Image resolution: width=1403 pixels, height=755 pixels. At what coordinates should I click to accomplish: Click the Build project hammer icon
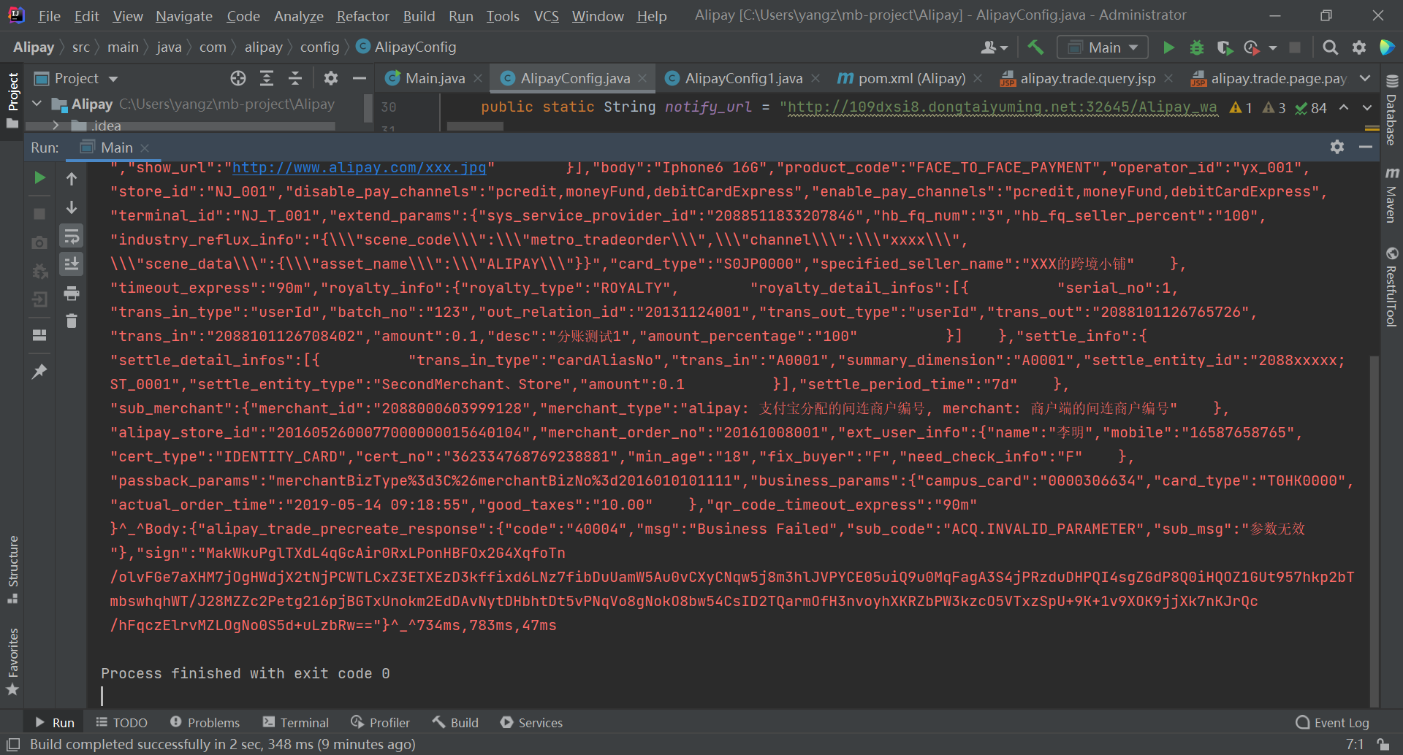(1035, 47)
